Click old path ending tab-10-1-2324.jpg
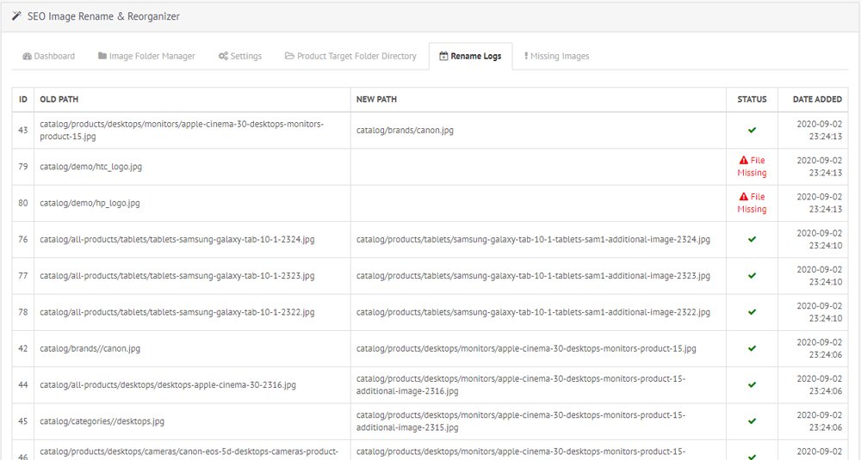 [x=177, y=240]
